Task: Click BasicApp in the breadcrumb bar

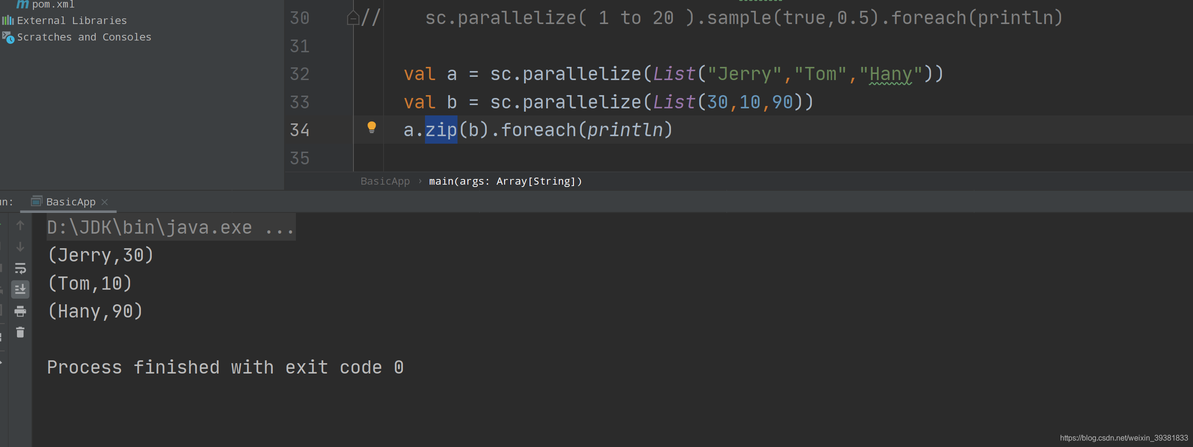Action: pos(385,181)
